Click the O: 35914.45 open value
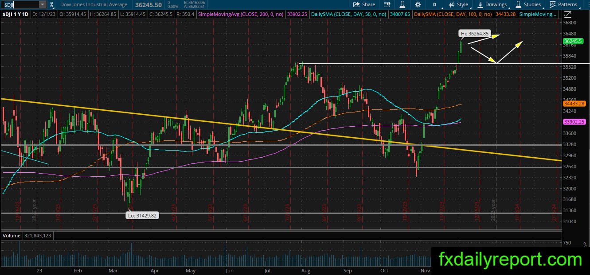This screenshot has width=590, height=275. coord(73,14)
